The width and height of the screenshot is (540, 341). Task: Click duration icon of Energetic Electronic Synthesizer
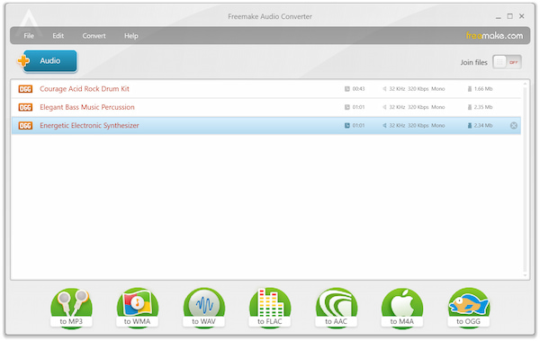pyautogui.click(x=347, y=125)
